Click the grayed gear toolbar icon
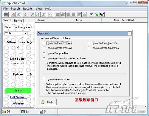 (x=84, y=15)
